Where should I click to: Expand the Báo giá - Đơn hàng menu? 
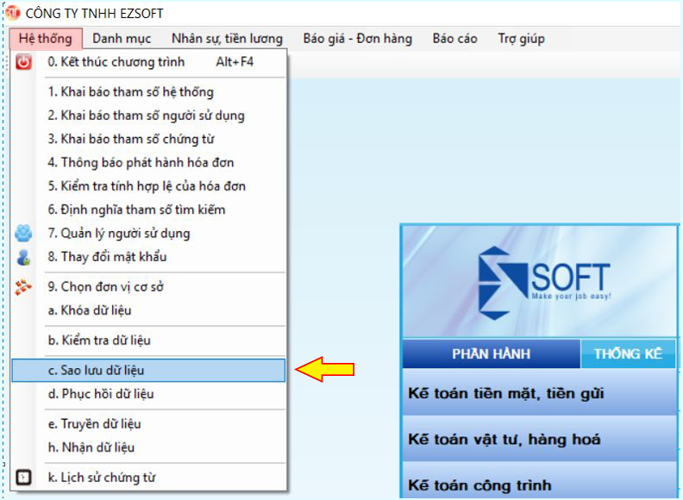[x=357, y=39]
